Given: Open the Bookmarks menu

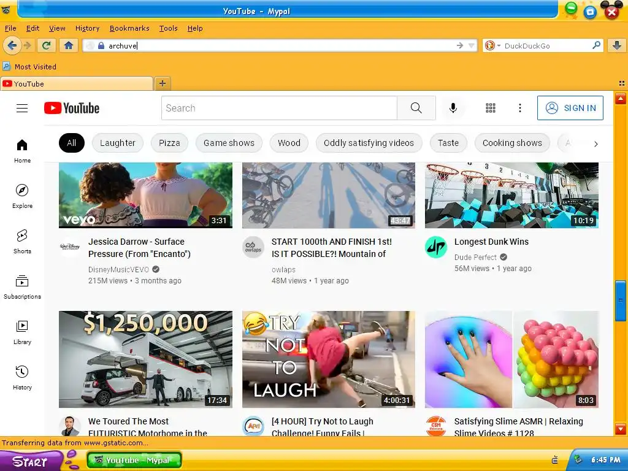Looking at the screenshot, I should (129, 28).
